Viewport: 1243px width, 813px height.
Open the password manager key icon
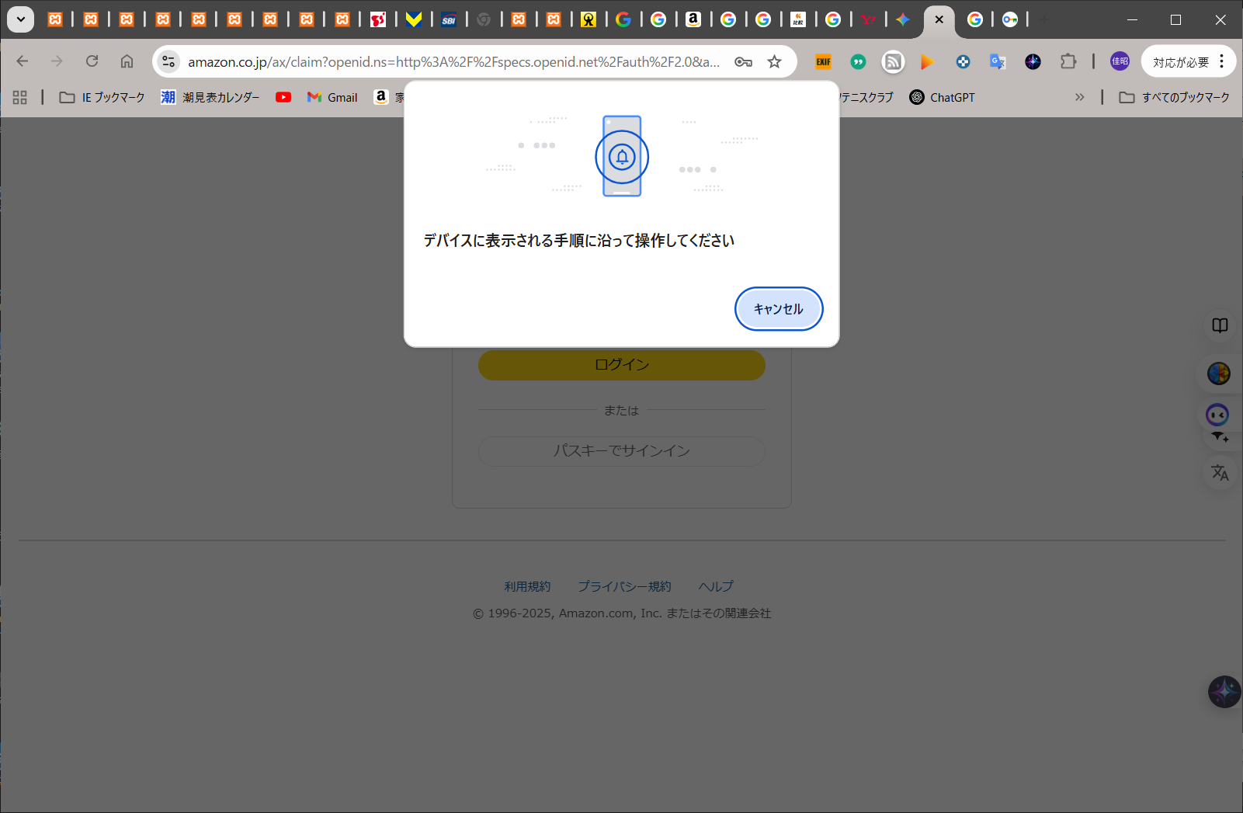tap(743, 62)
